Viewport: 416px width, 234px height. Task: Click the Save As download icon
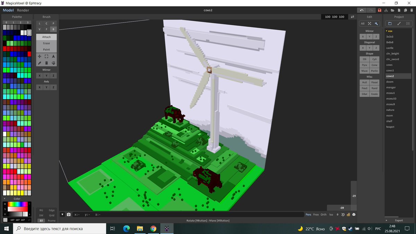click(x=386, y=10)
